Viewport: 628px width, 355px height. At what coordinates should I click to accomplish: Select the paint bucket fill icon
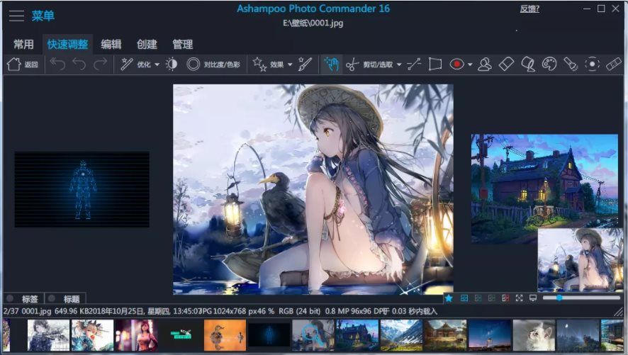click(x=528, y=64)
